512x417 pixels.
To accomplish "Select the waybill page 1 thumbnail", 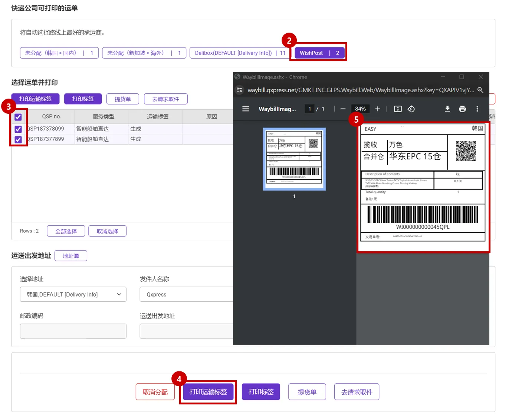I will click(x=294, y=159).
